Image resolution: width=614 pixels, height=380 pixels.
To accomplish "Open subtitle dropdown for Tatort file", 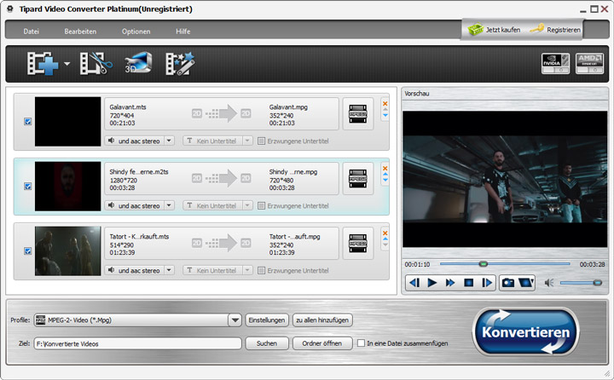I will (247, 270).
